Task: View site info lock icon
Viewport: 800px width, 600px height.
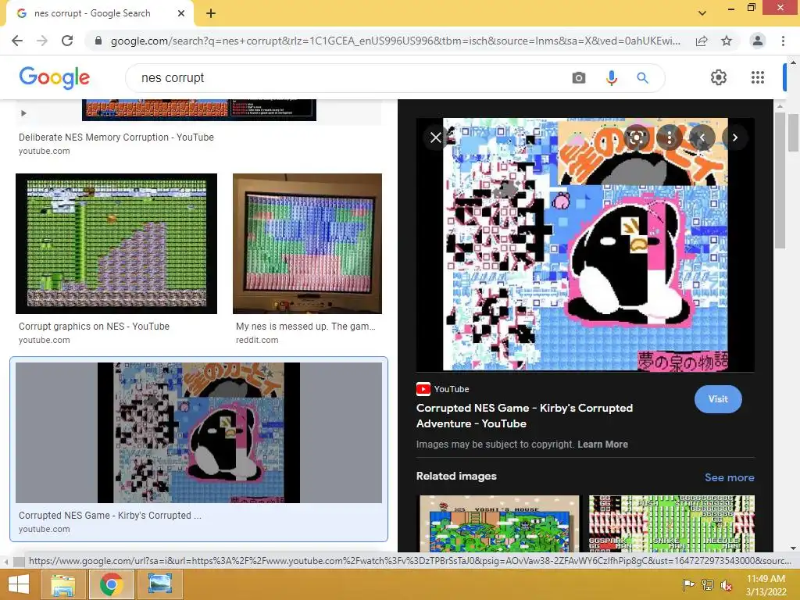Action: (98, 41)
